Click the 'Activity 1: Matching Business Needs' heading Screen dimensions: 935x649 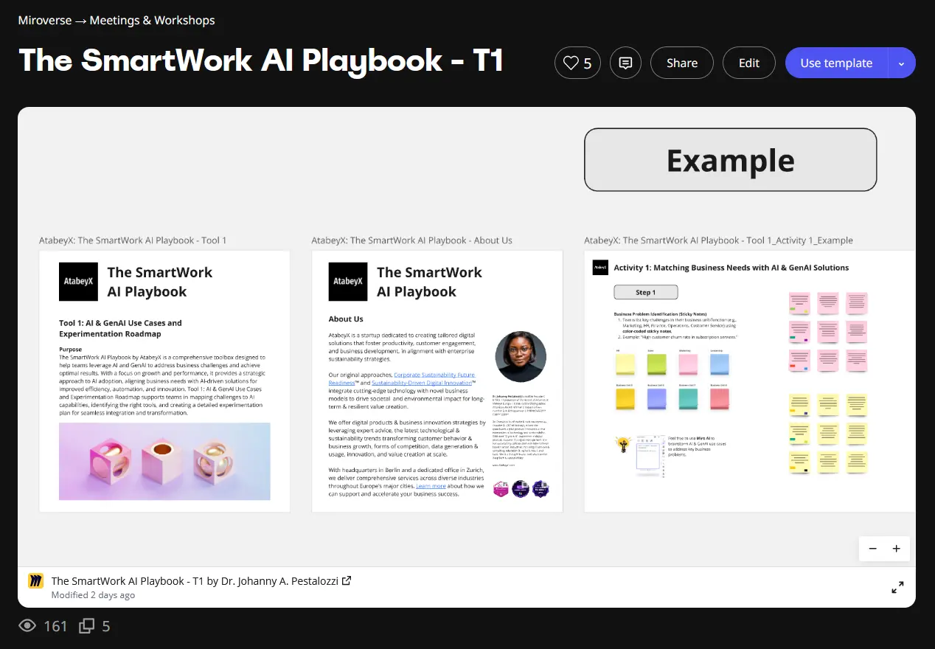tap(731, 268)
